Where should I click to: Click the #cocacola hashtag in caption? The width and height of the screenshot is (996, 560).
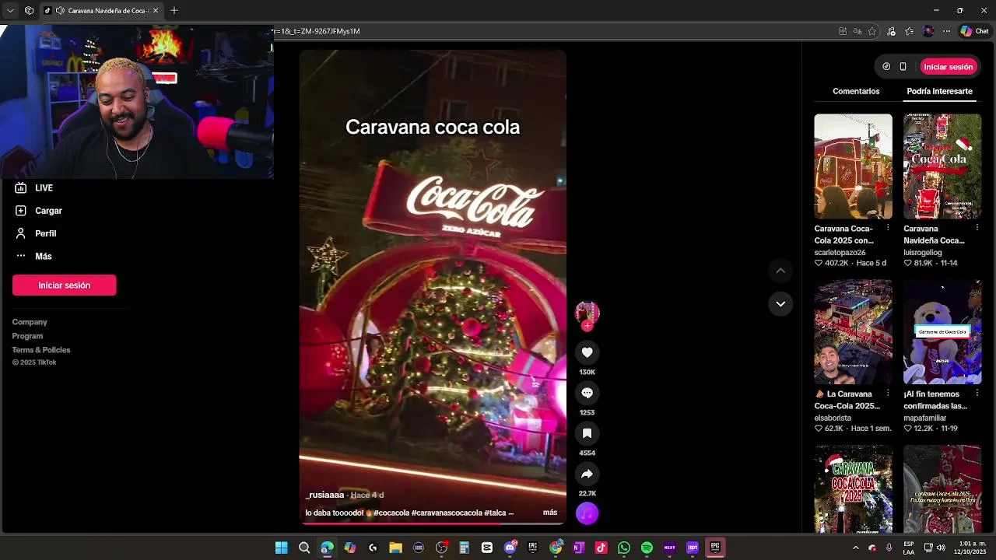coord(391,513)
